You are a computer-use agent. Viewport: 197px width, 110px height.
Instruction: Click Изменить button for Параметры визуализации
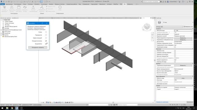pyautogui.click(x=183, y=65)
